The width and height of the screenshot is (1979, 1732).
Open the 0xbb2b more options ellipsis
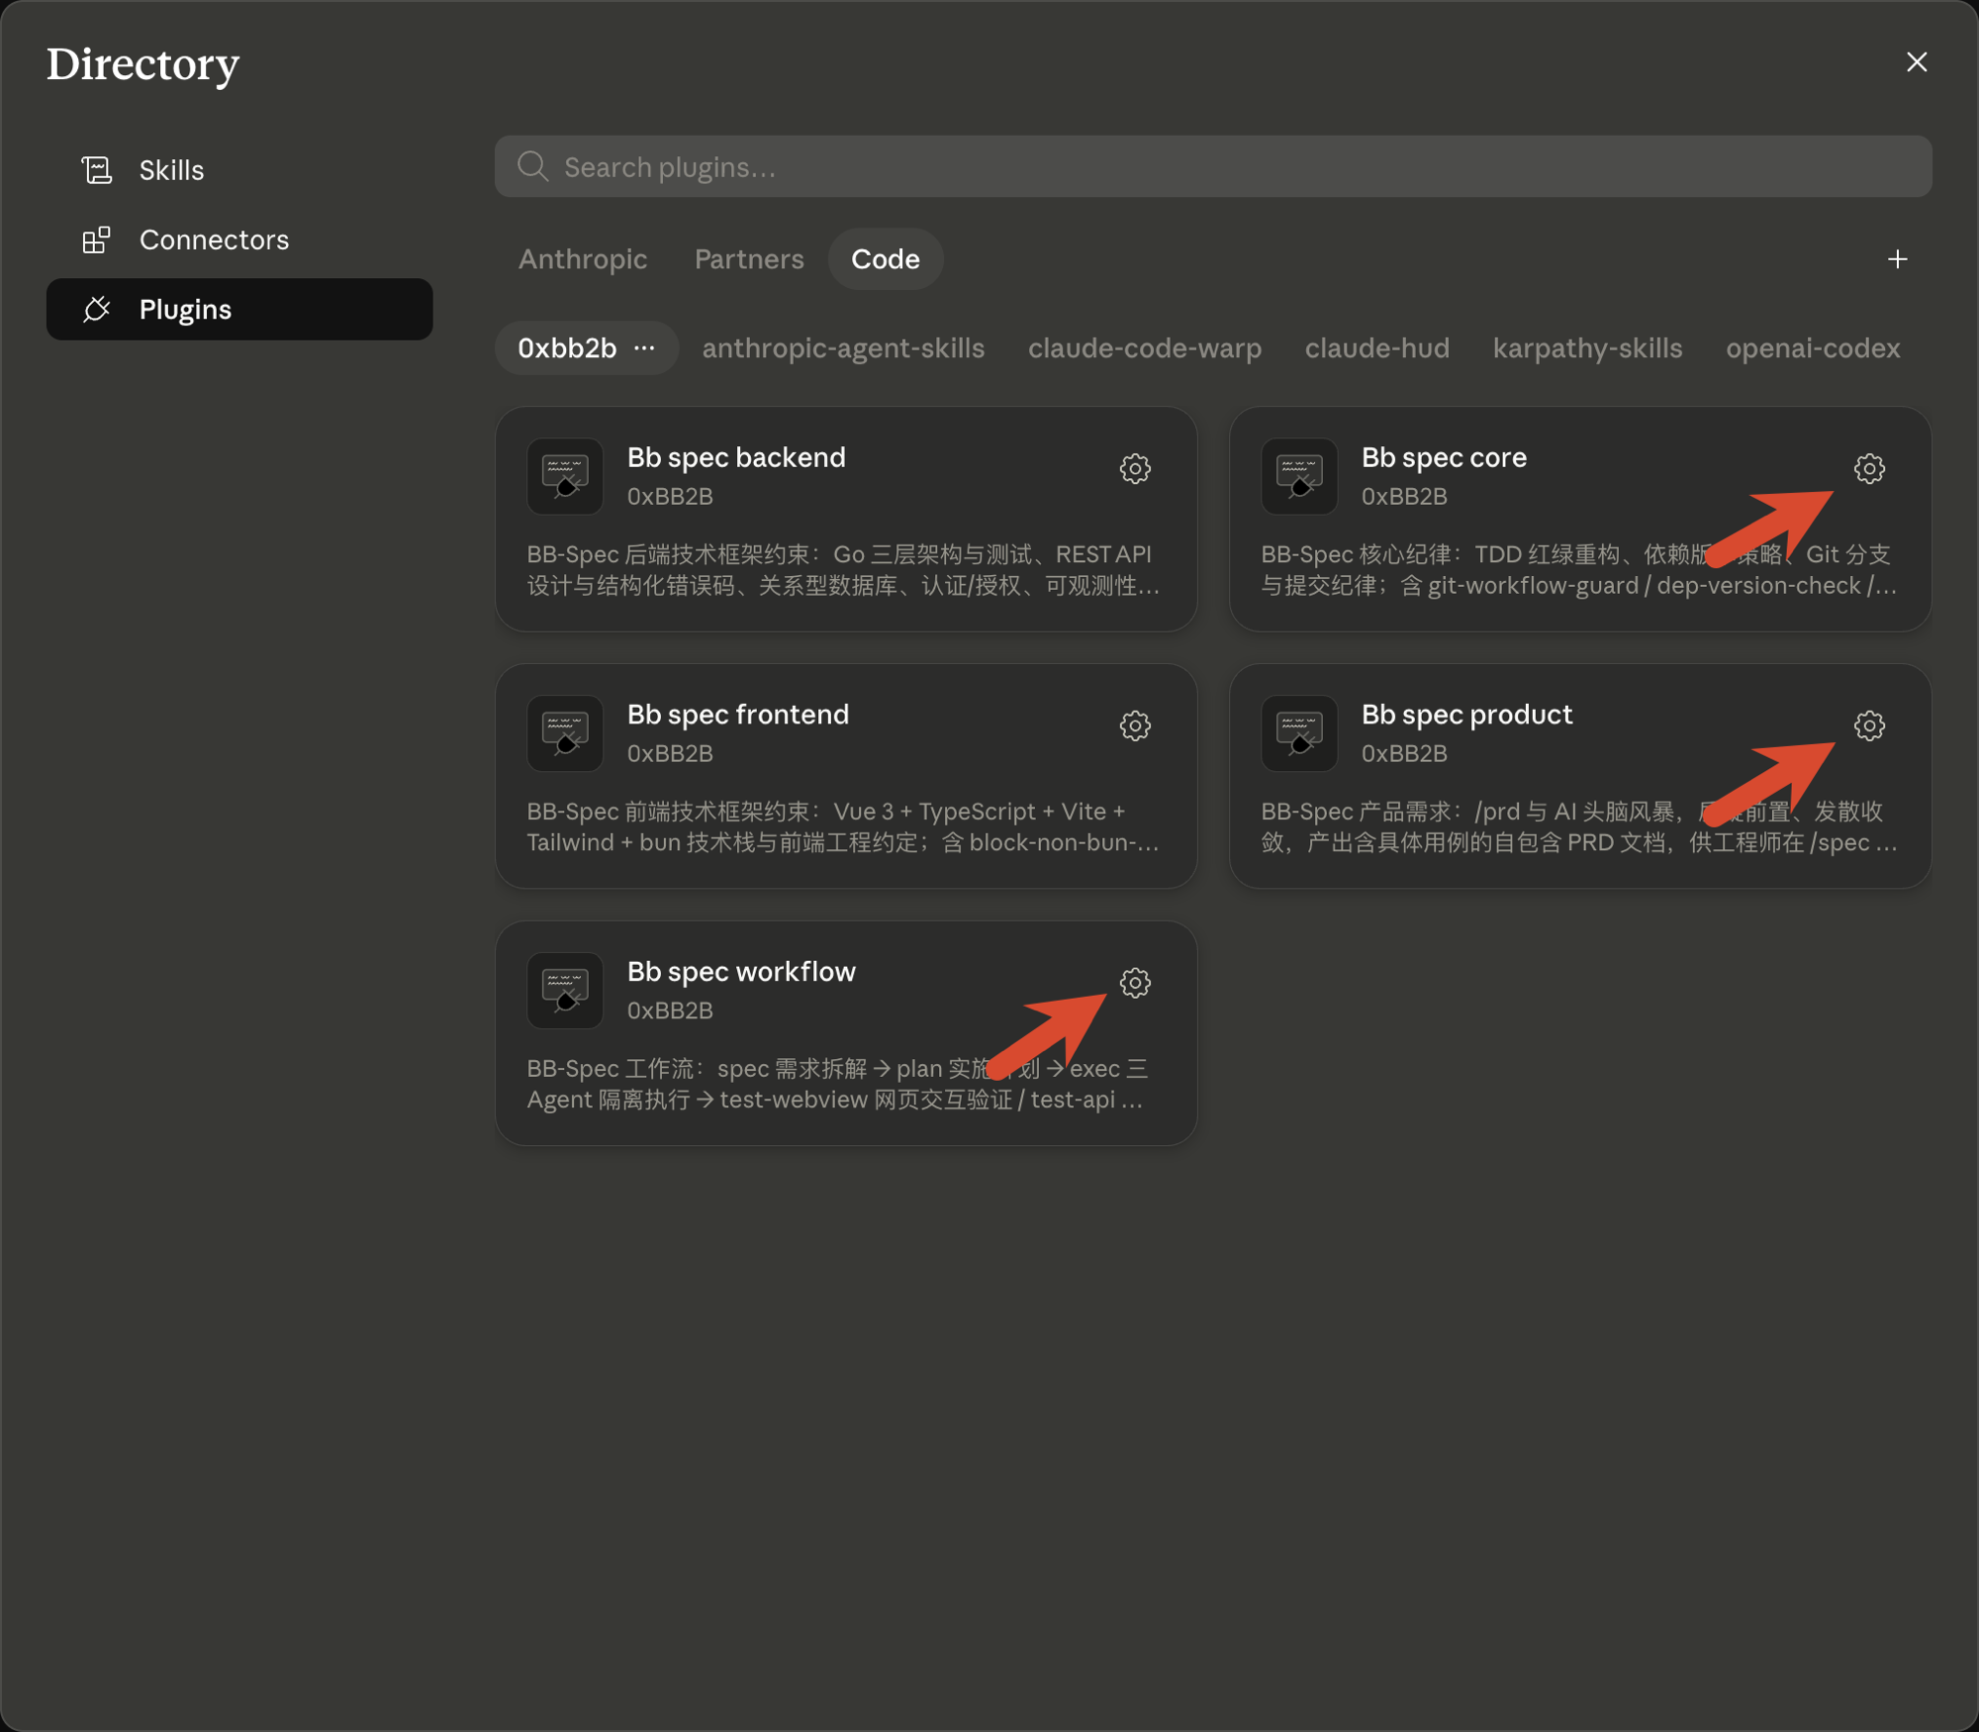pyautogui.click(x=644, y=348)
